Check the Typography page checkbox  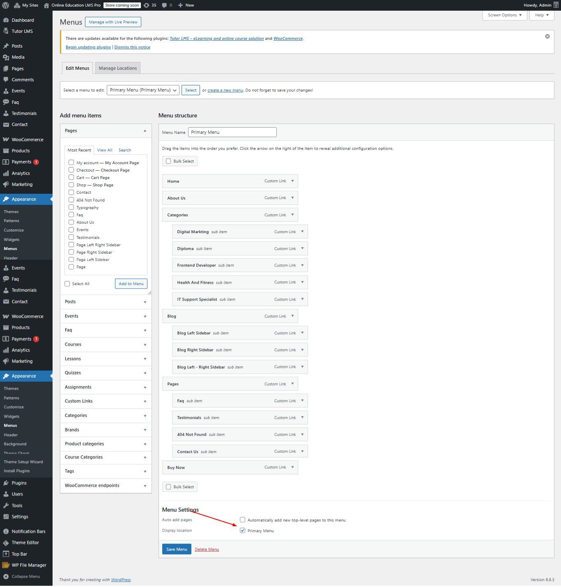[x=71, y=207]
